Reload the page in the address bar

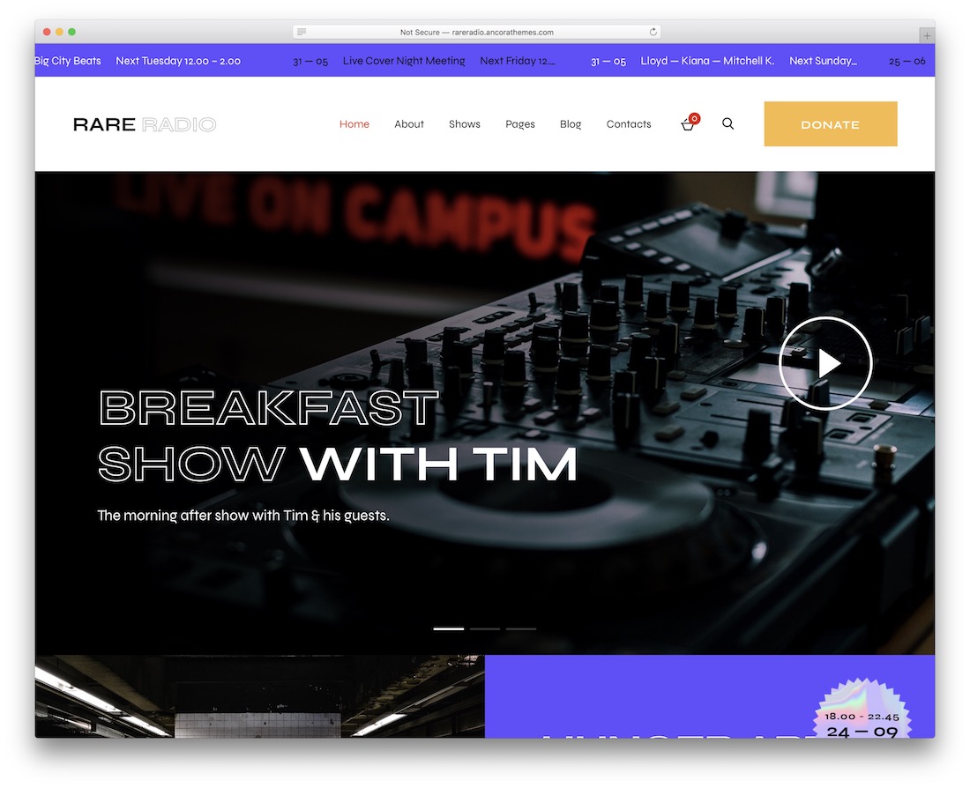click(x=653, y=32)
